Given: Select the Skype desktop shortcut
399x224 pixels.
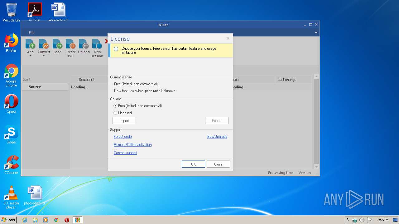Looking at the screenshot, I should pyautogui.click(x=11, y=134).
